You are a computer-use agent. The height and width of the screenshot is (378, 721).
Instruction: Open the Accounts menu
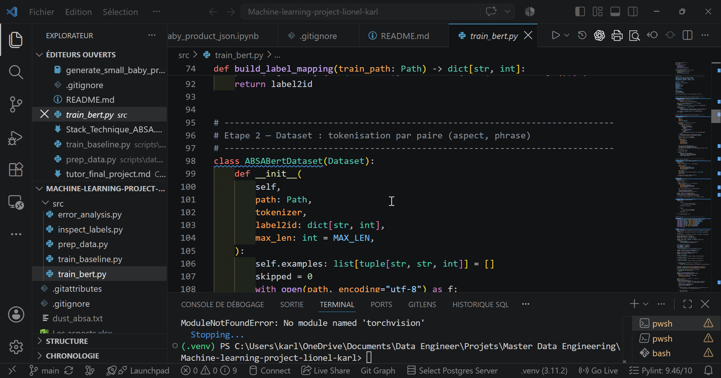click(x=16, y=315)
